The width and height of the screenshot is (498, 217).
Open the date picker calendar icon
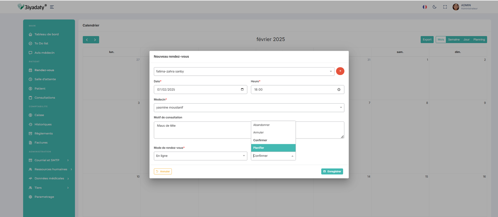pyautogui.click(x=242, y=89)
